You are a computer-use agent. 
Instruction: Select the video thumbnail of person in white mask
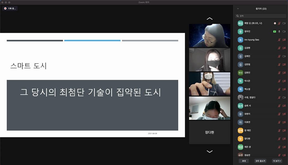pyautogui.click(x=210, y=84)
